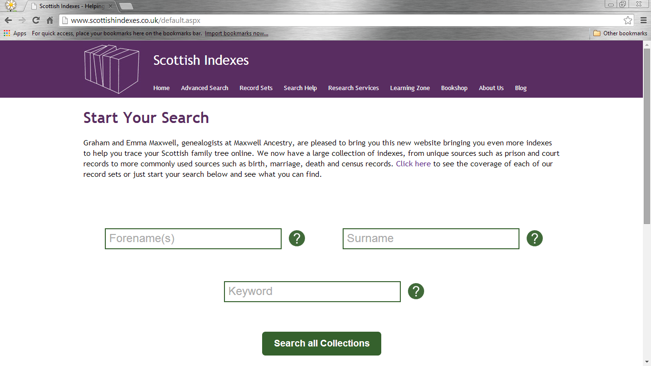The image size is (651, 366).
Task: Open the Advanced Search page
Action: pos(204,88)
